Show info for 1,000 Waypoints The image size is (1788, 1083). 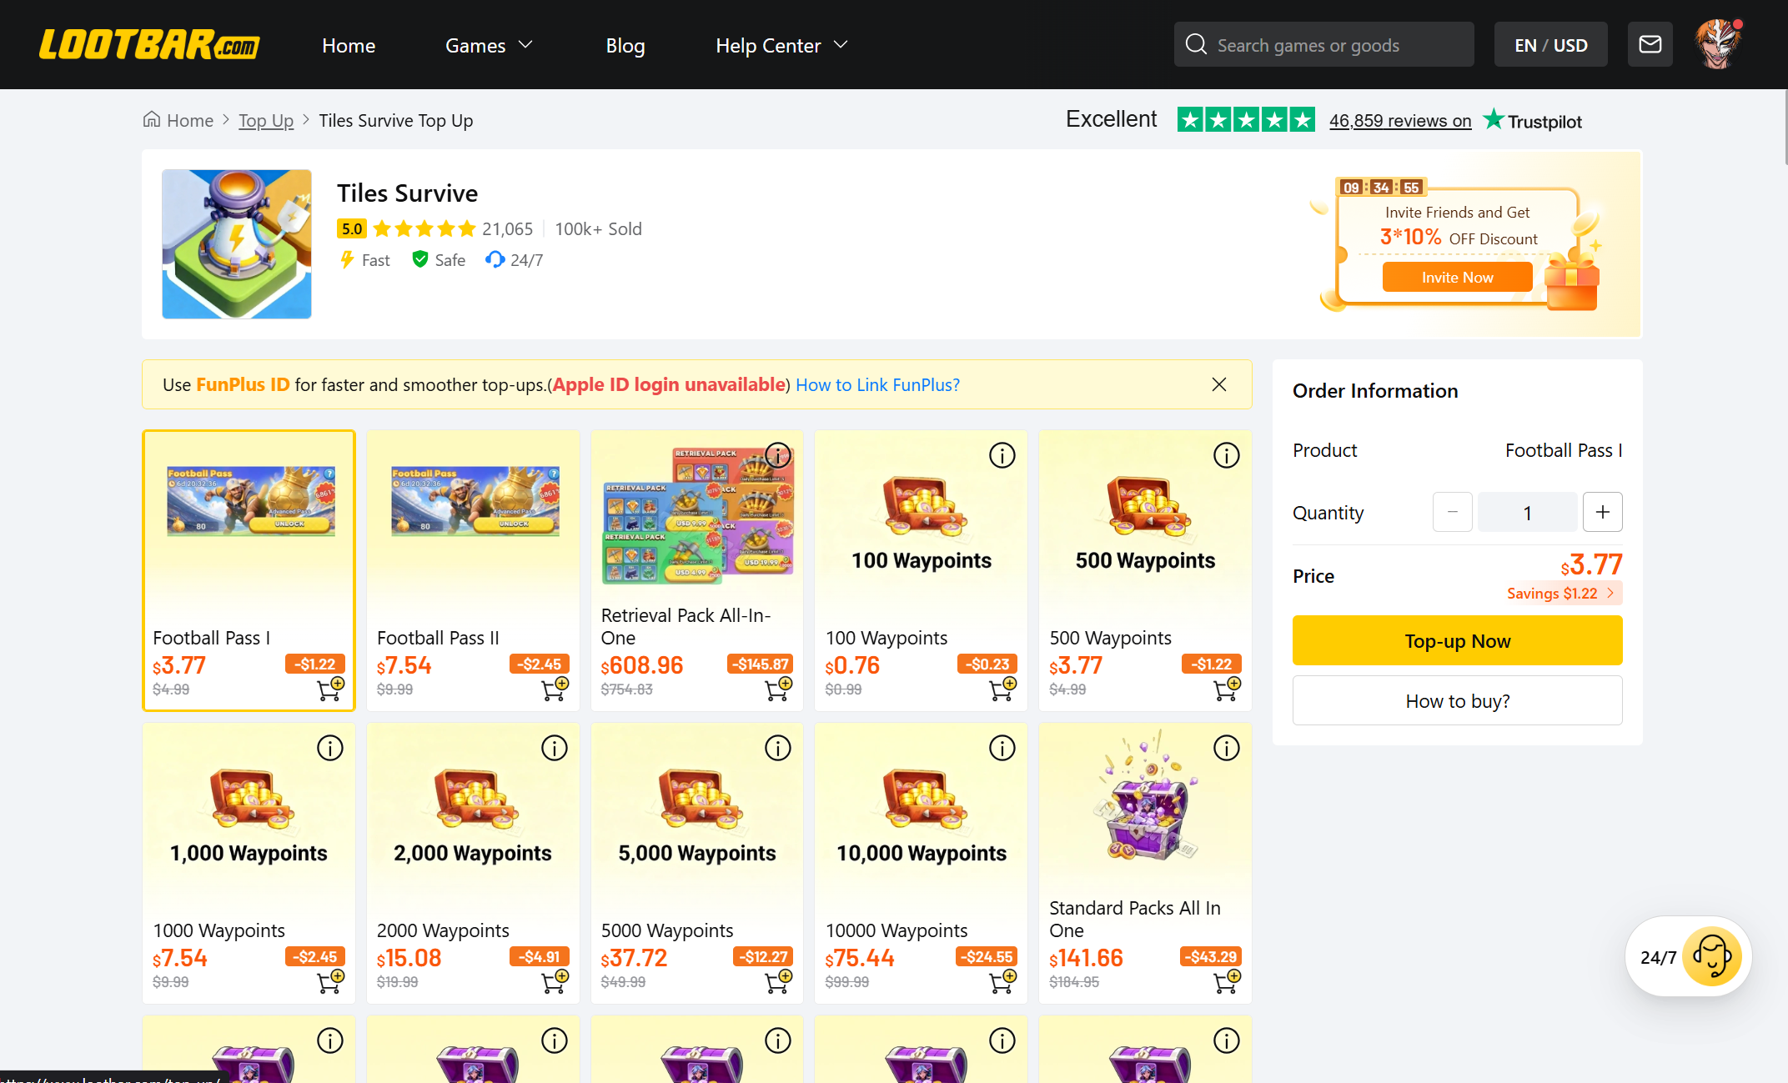point(330,748)
